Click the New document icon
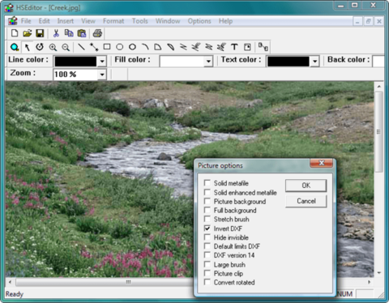Screen dimensions: 389x303 pos(15,33)
